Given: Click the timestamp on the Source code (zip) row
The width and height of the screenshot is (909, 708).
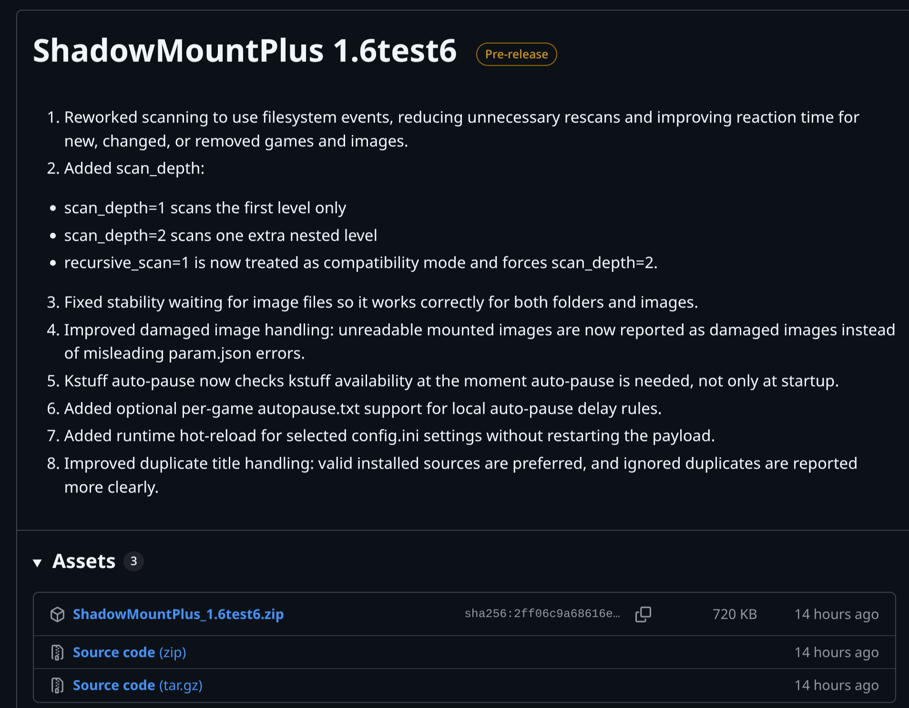Looking at the screenshot, I should pyautogui.click(x=837, y=652).
